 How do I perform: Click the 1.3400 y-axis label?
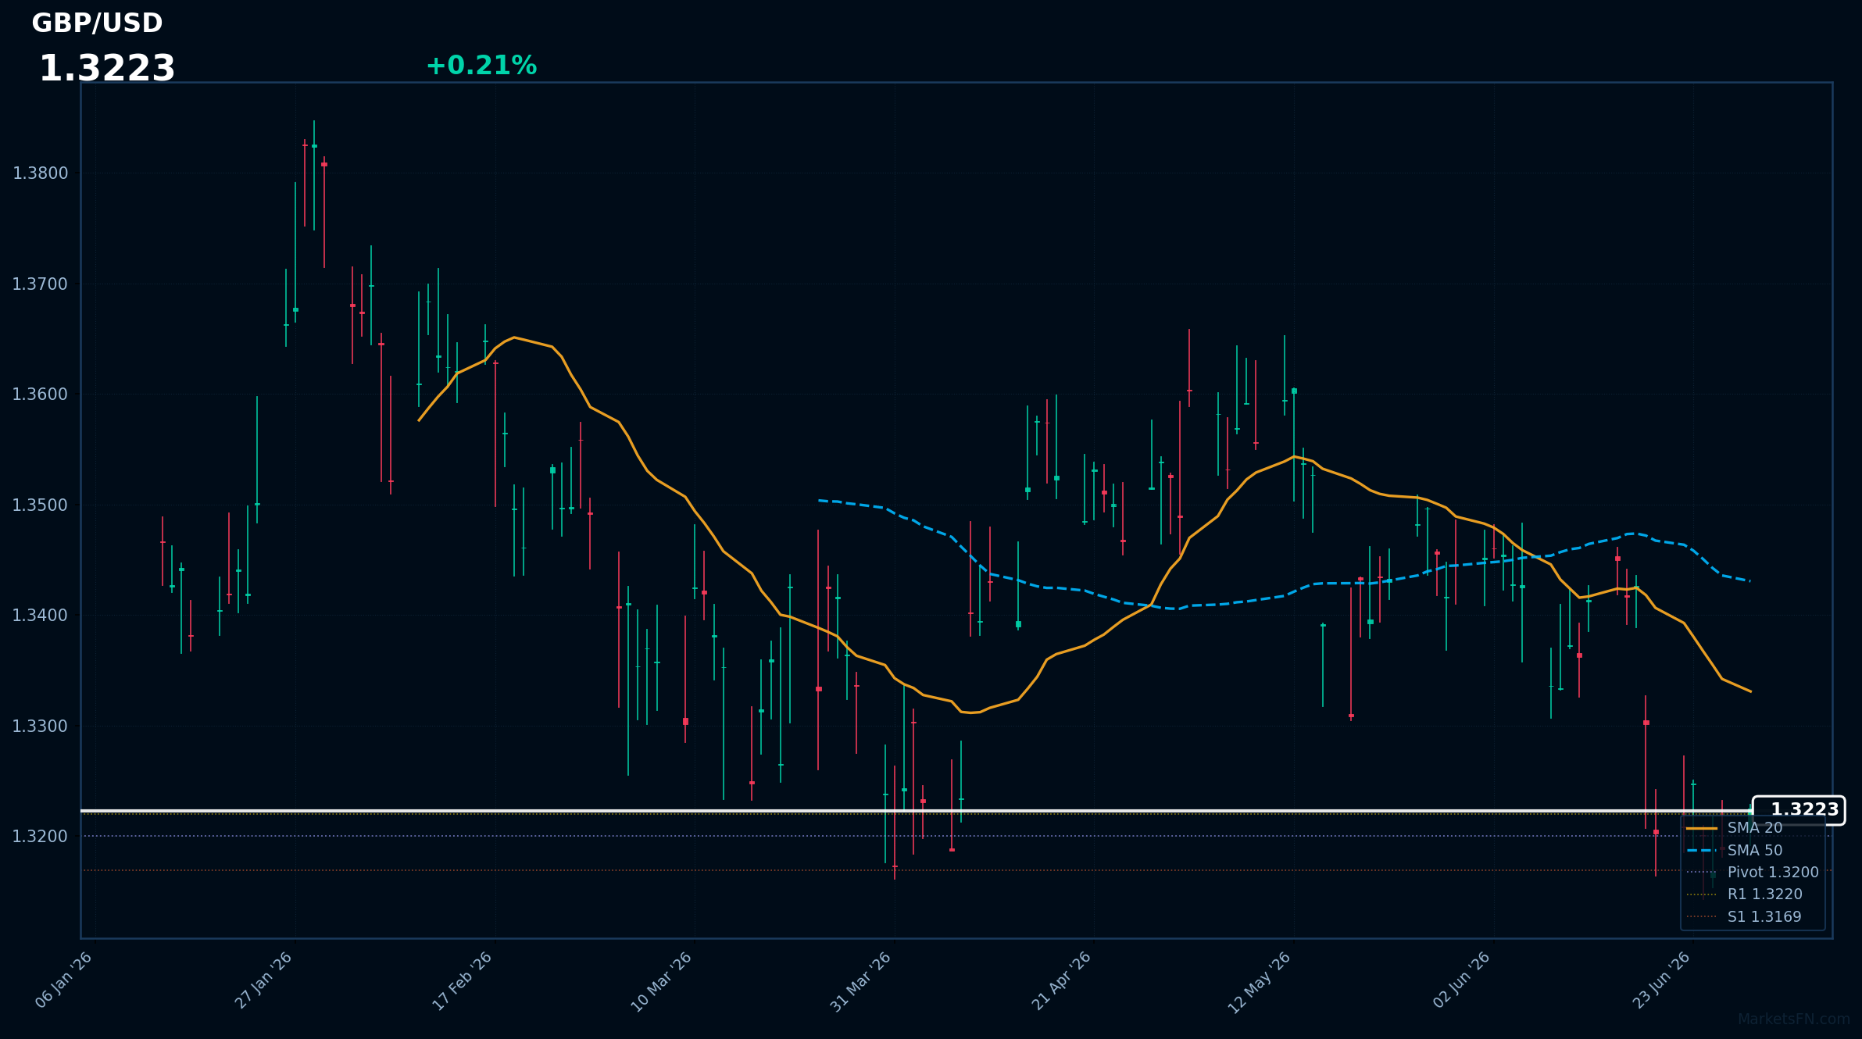click(40, 616)
